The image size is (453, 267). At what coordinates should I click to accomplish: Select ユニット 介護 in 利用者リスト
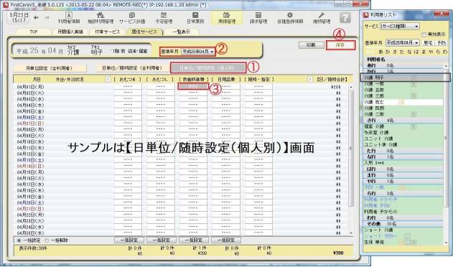(403, 139)
